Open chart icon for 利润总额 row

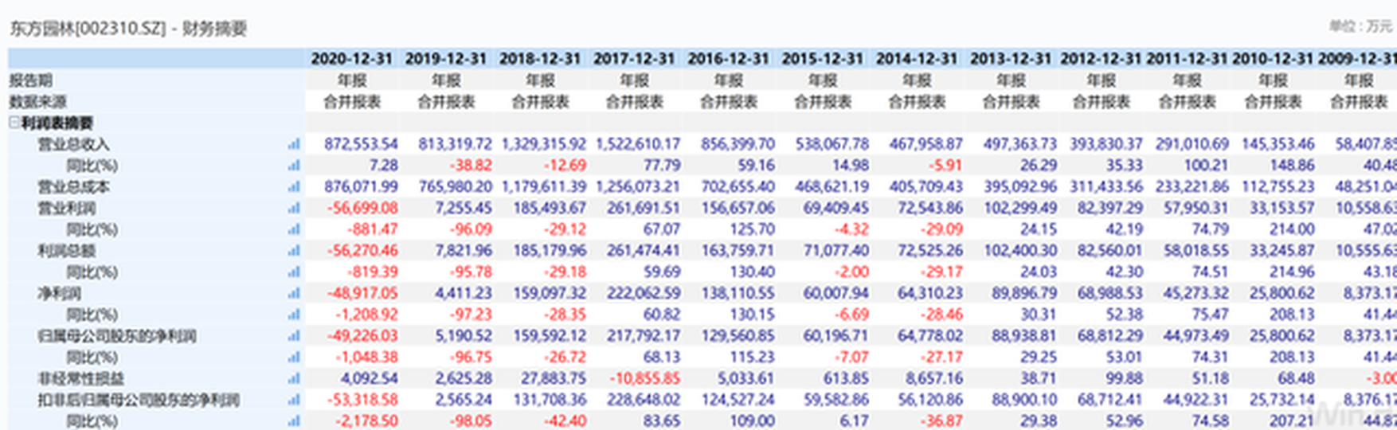click(294, 251)
